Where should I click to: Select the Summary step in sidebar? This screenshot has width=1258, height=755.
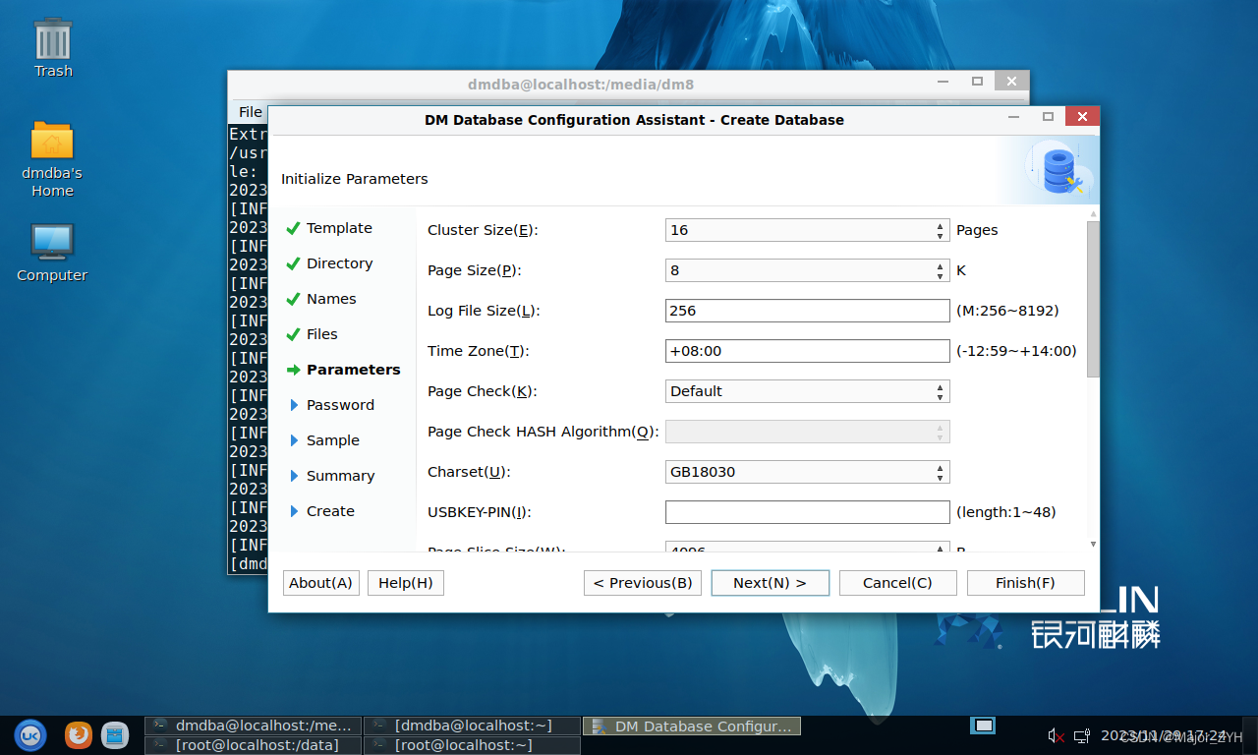click(x=340, y=476)
